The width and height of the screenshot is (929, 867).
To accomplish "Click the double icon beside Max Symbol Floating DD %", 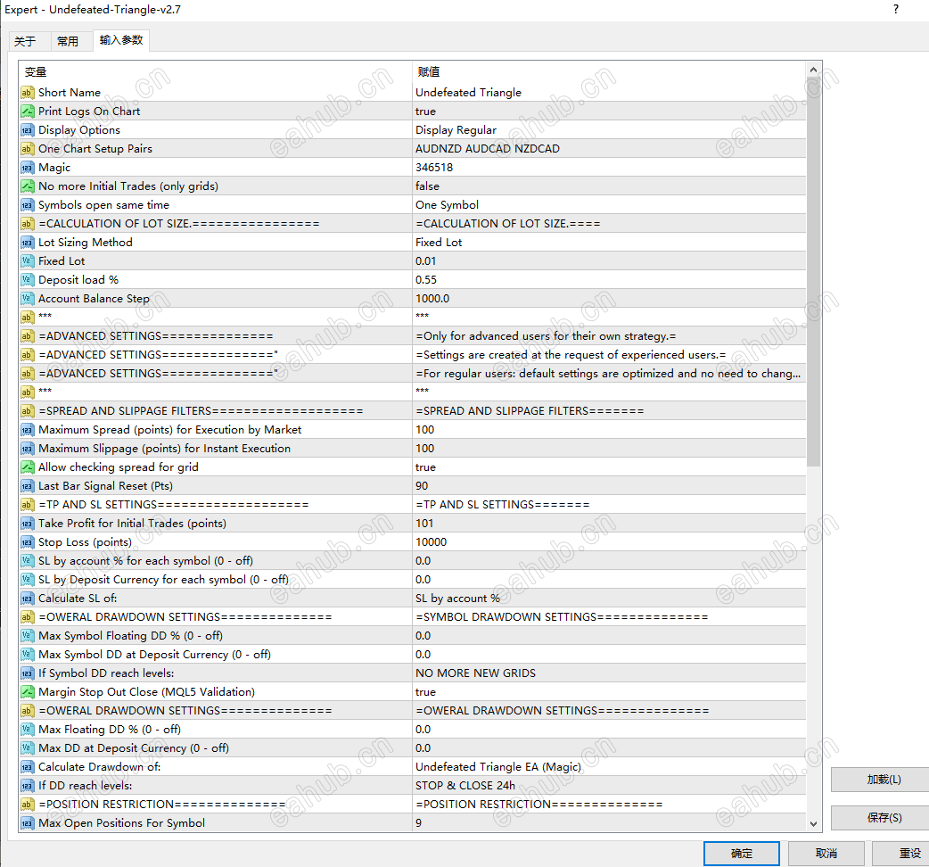I will [x=28, y=636].
